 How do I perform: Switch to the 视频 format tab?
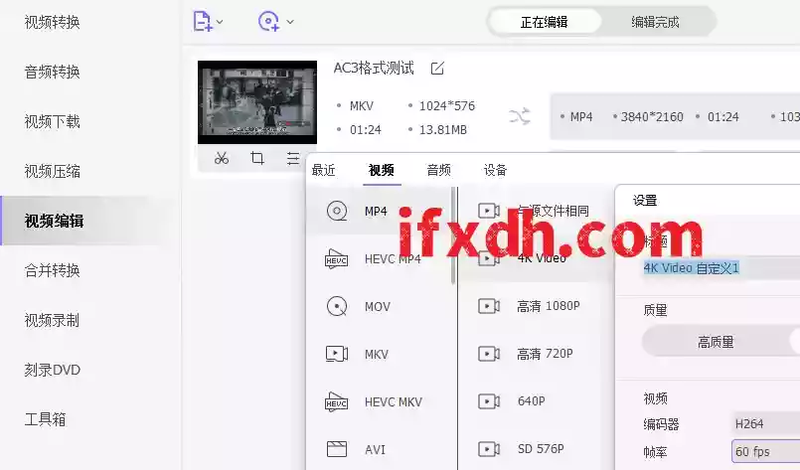click(x=382, y=170)
